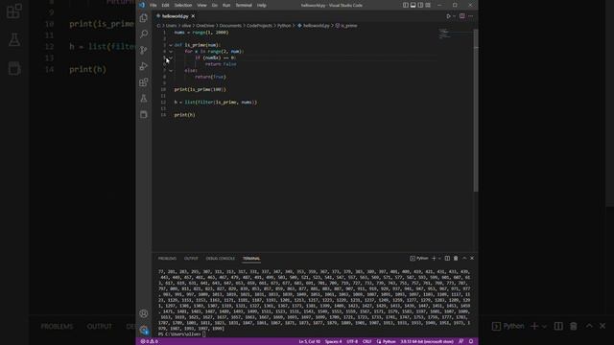Run the Python file with play button

pyautogui.click(x=448, y=16)
